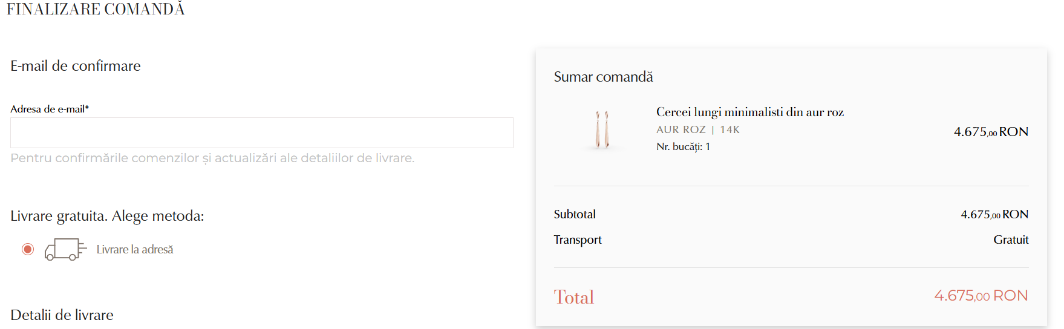Click the red total amount 4.675,00 RON

pyautogui.click(x=981, y=296)
